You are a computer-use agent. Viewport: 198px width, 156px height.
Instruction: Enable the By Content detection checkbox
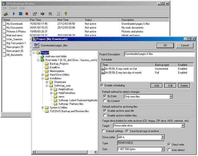coord(105,101)
